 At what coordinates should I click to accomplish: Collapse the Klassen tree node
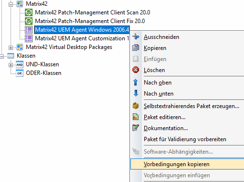(x=1, y=56)
